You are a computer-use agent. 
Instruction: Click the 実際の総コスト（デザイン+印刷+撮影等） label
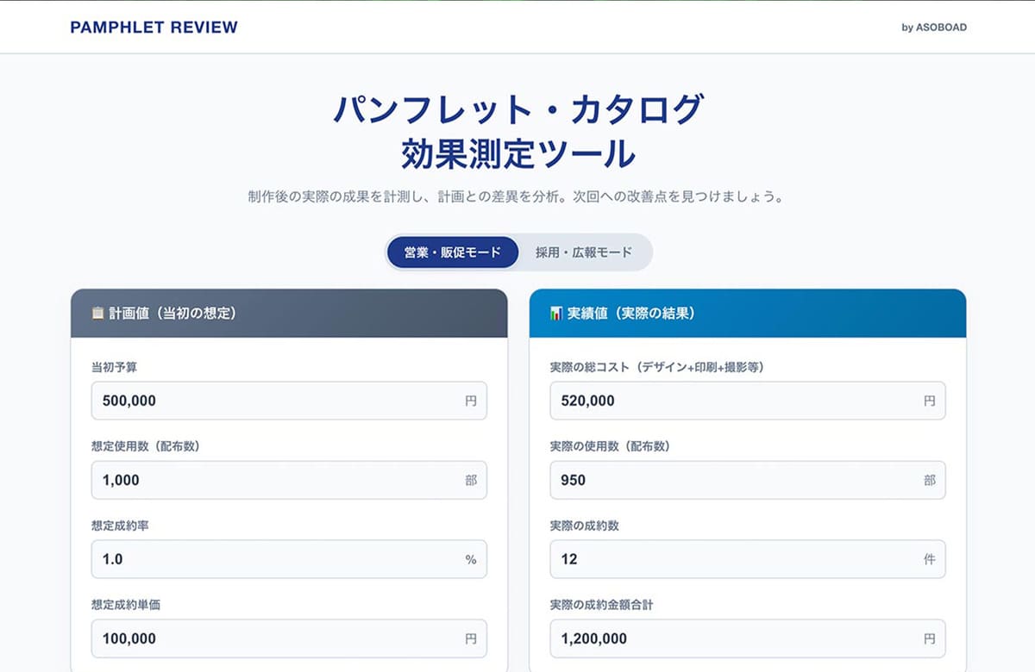(x=657, y=367)
